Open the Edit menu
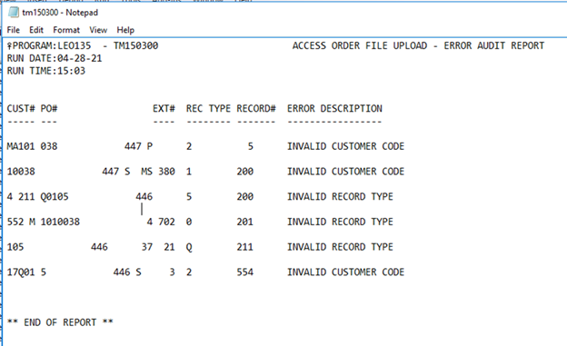The image size is (567, 346). point(36,30)
